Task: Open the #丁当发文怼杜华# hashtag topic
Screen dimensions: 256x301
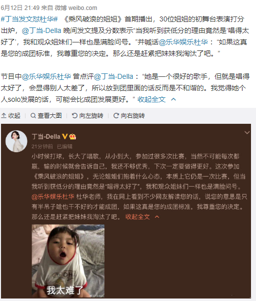Action: [x=29, y=19]
